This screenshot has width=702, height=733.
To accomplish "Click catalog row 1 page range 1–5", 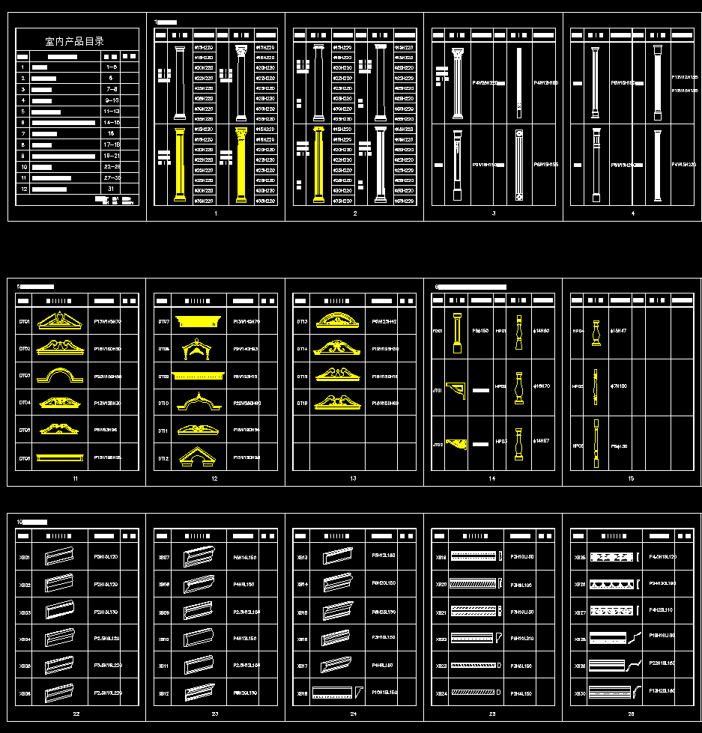I will point(111,67).
